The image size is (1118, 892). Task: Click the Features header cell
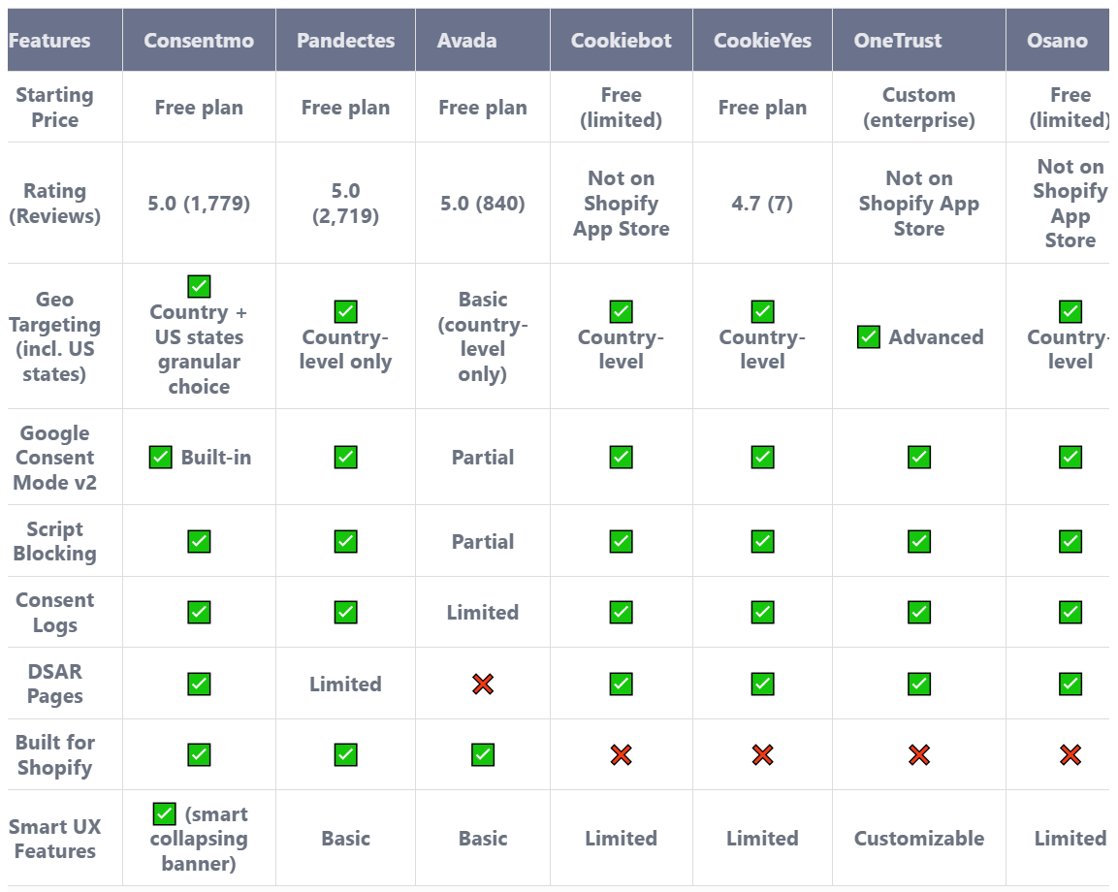pos(49,41)
